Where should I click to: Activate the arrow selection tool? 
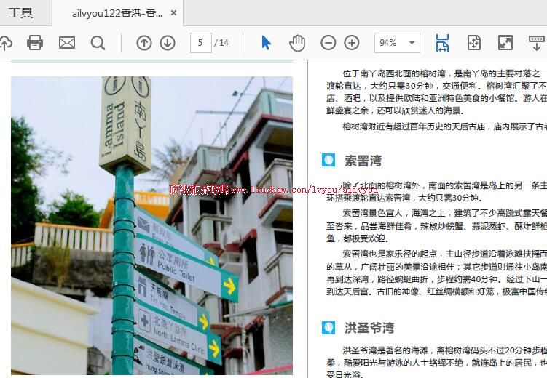(266, 43)
